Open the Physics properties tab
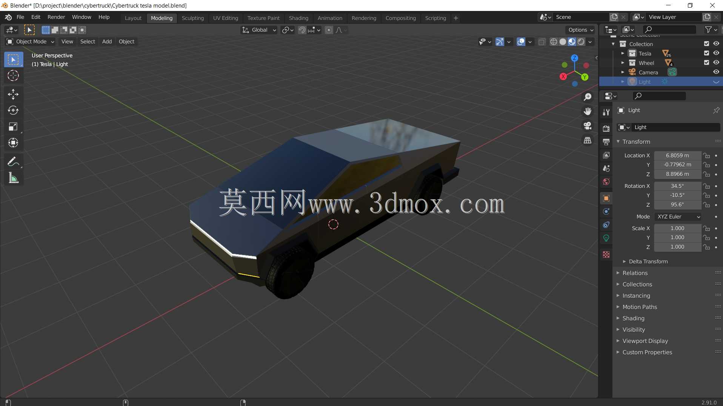Image resolution: width=723 pixels, height=406 pixels. [606, 211]
